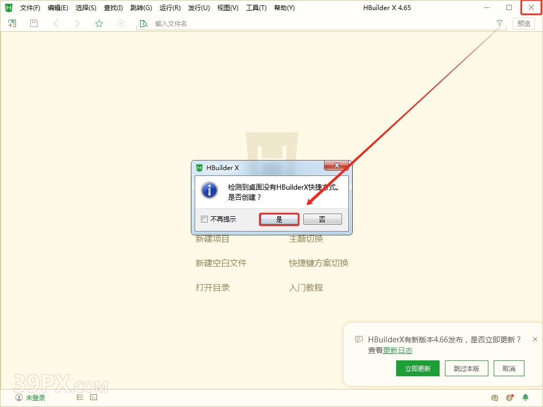The width and height of the screenshot is (543, 407).
Task: Open the 查找(I) menu
Action: coord(113,8)
